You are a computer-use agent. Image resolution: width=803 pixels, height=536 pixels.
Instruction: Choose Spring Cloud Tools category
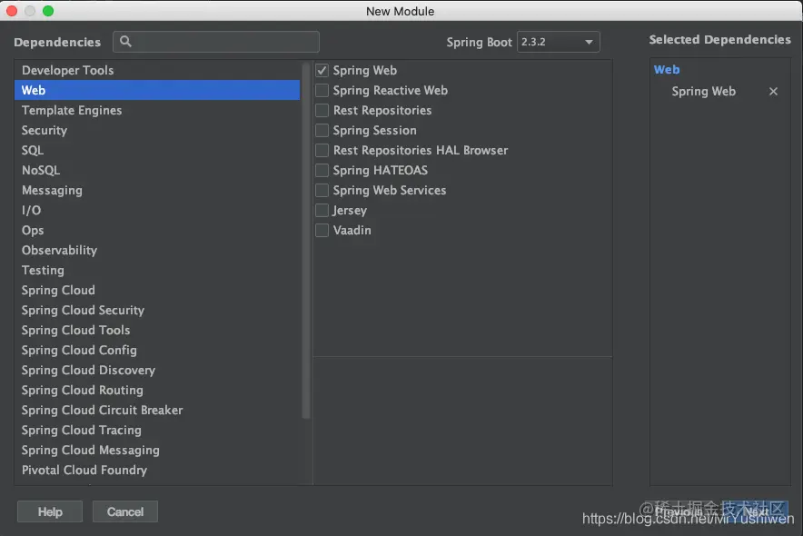point(157,330)
